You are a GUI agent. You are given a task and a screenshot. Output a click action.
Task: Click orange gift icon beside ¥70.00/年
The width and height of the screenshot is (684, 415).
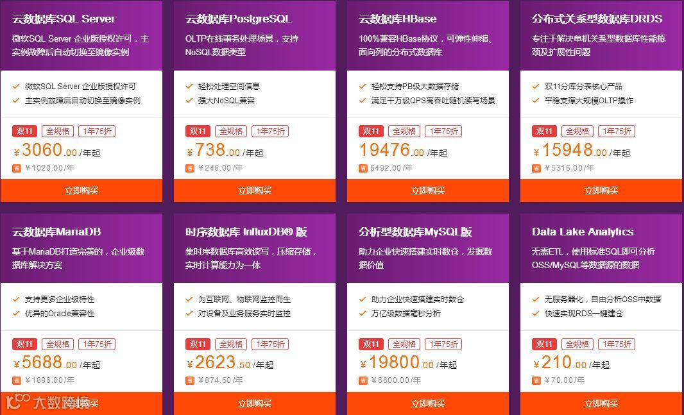pyautogui.click(x=536, y=380)
